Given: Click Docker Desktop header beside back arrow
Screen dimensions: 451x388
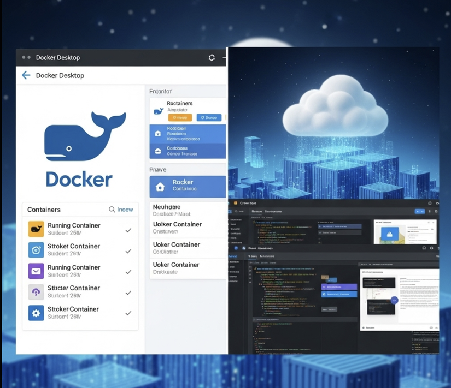Looking at the screenshot, I should pos(60,75).
